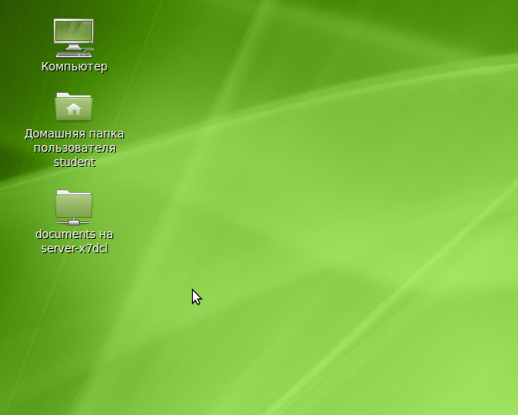Click the folder tab of the documents icon
518x415 pixels.
[x=64, y=192]
